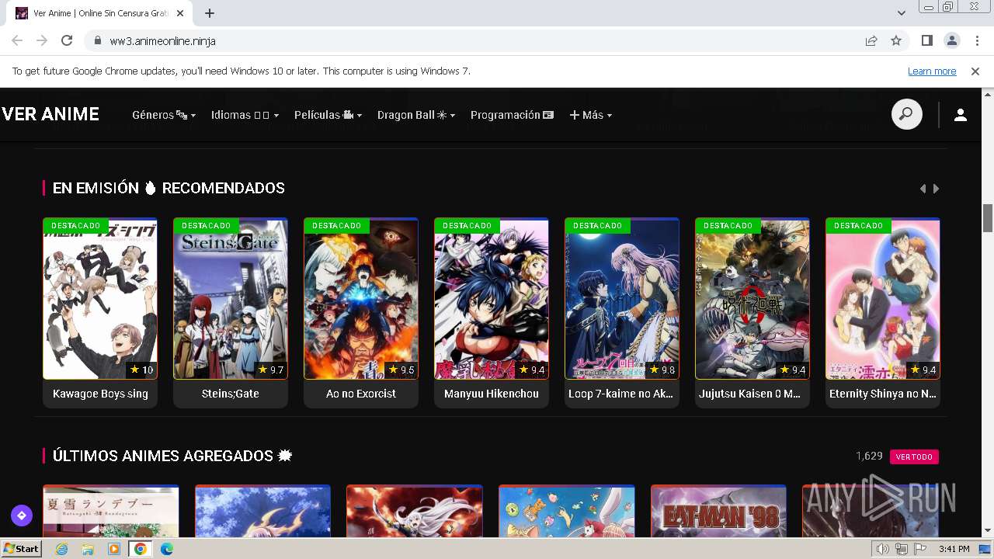Expand the Géneros dropdown menu
The image size is (994, 559).
point(164,115)
